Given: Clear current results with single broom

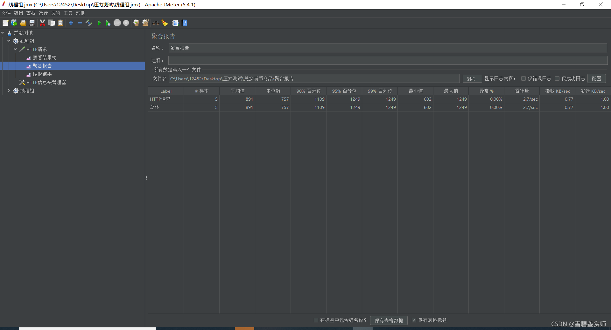Looking at the screenshot, I should pos(136,23).
